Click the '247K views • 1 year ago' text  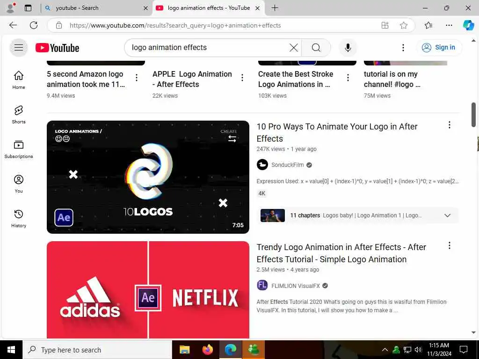pyautogui.click(x=287, y=149)
